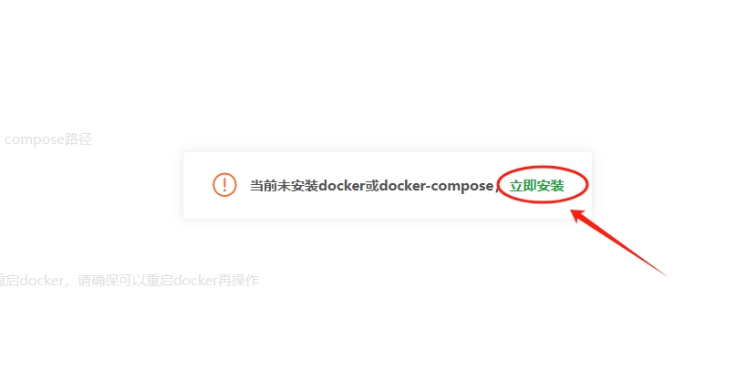This screenshot has height=370, width=736.
Task: Click the red arrow's arrowhead tip
Action: 573,212
